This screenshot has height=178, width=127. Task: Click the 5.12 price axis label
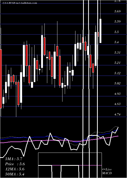(117, 73)
